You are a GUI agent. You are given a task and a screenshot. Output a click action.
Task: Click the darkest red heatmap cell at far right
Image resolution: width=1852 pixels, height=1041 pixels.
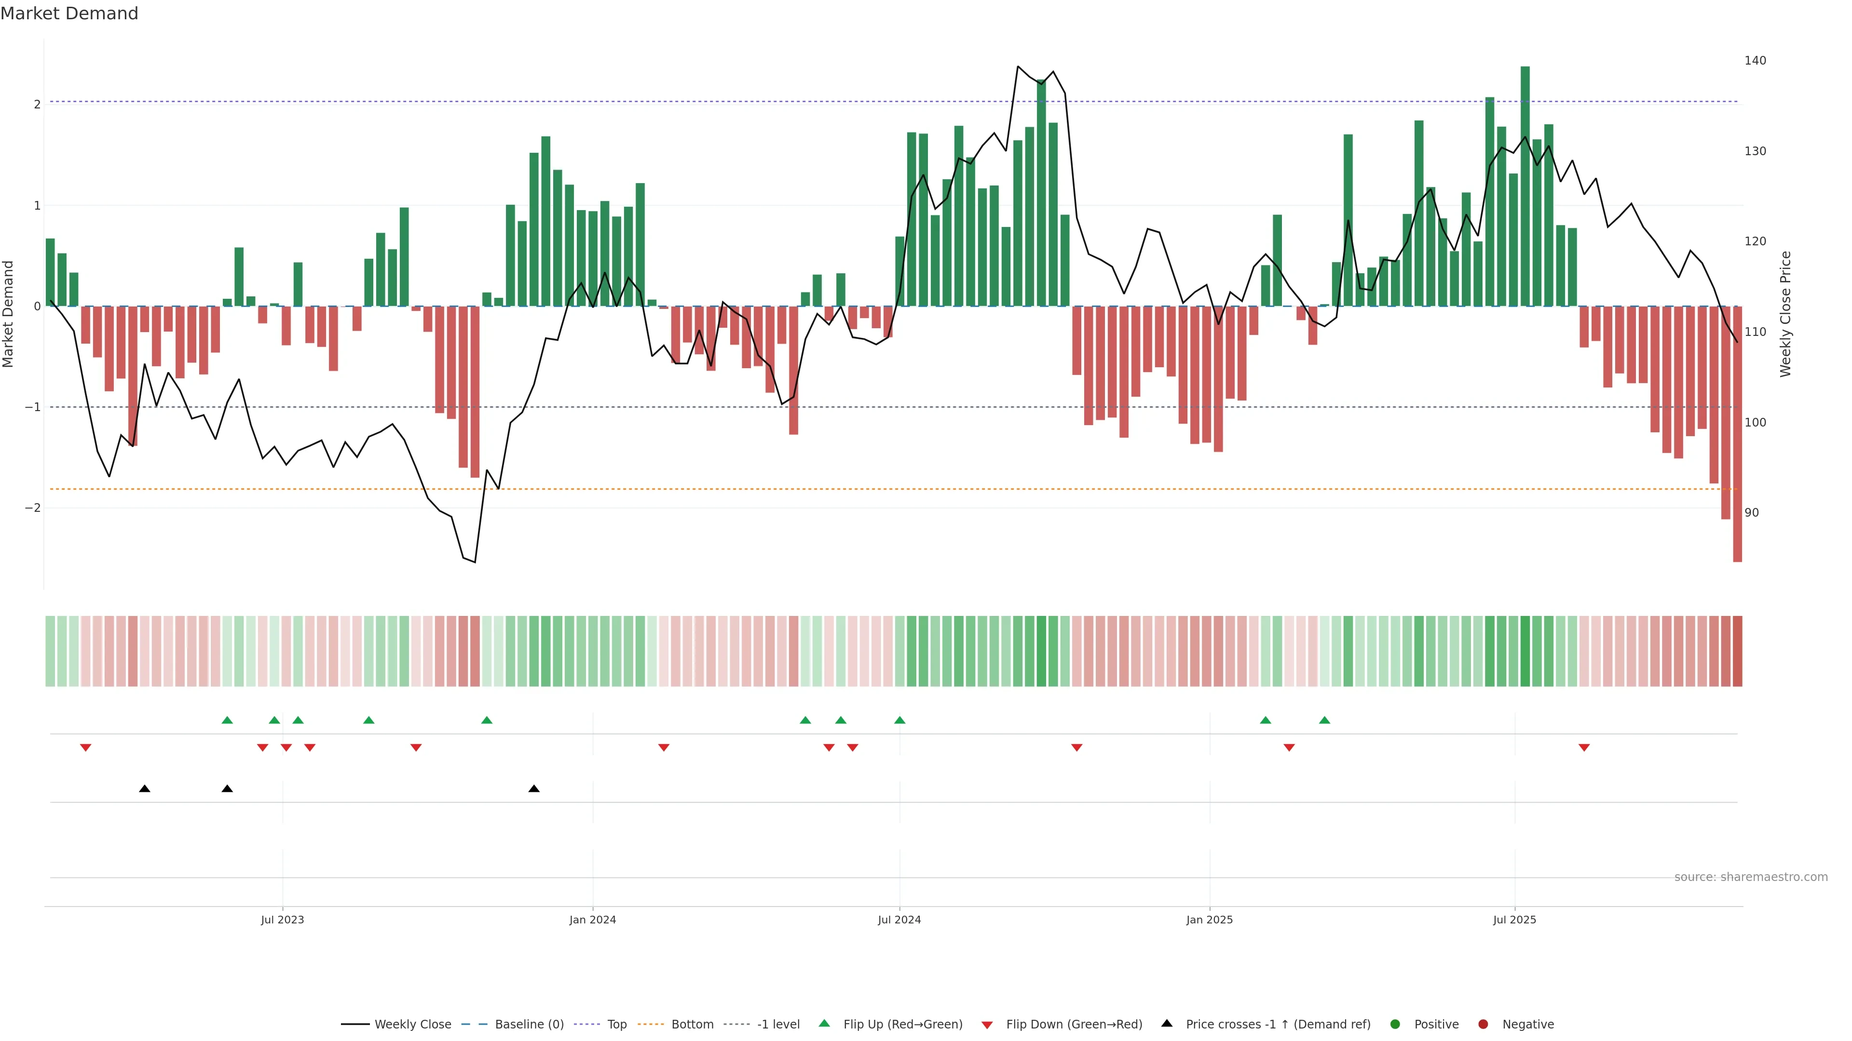point(1737,651)
